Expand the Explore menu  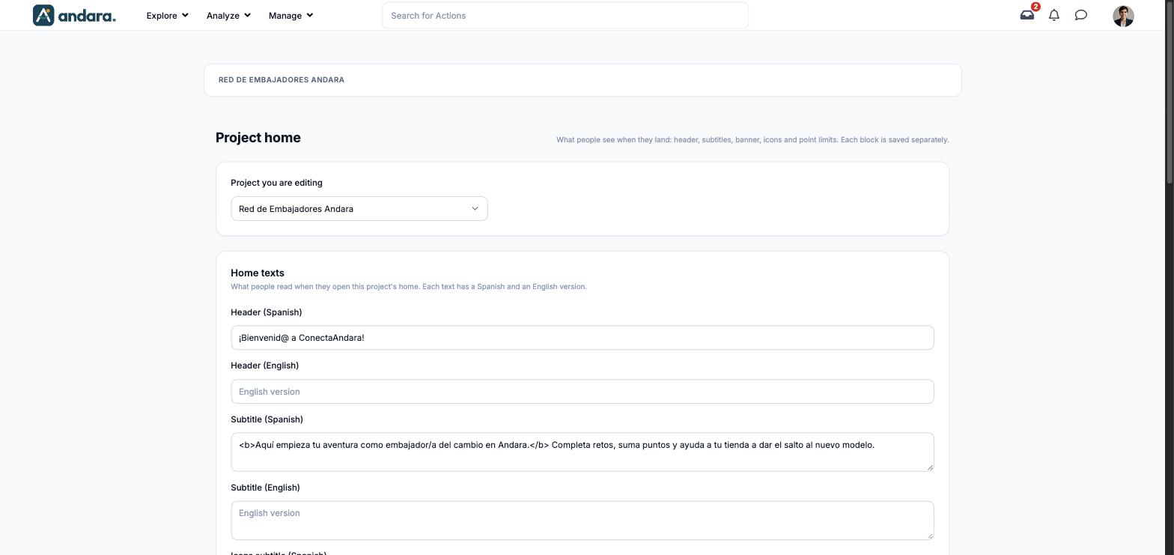167,15
